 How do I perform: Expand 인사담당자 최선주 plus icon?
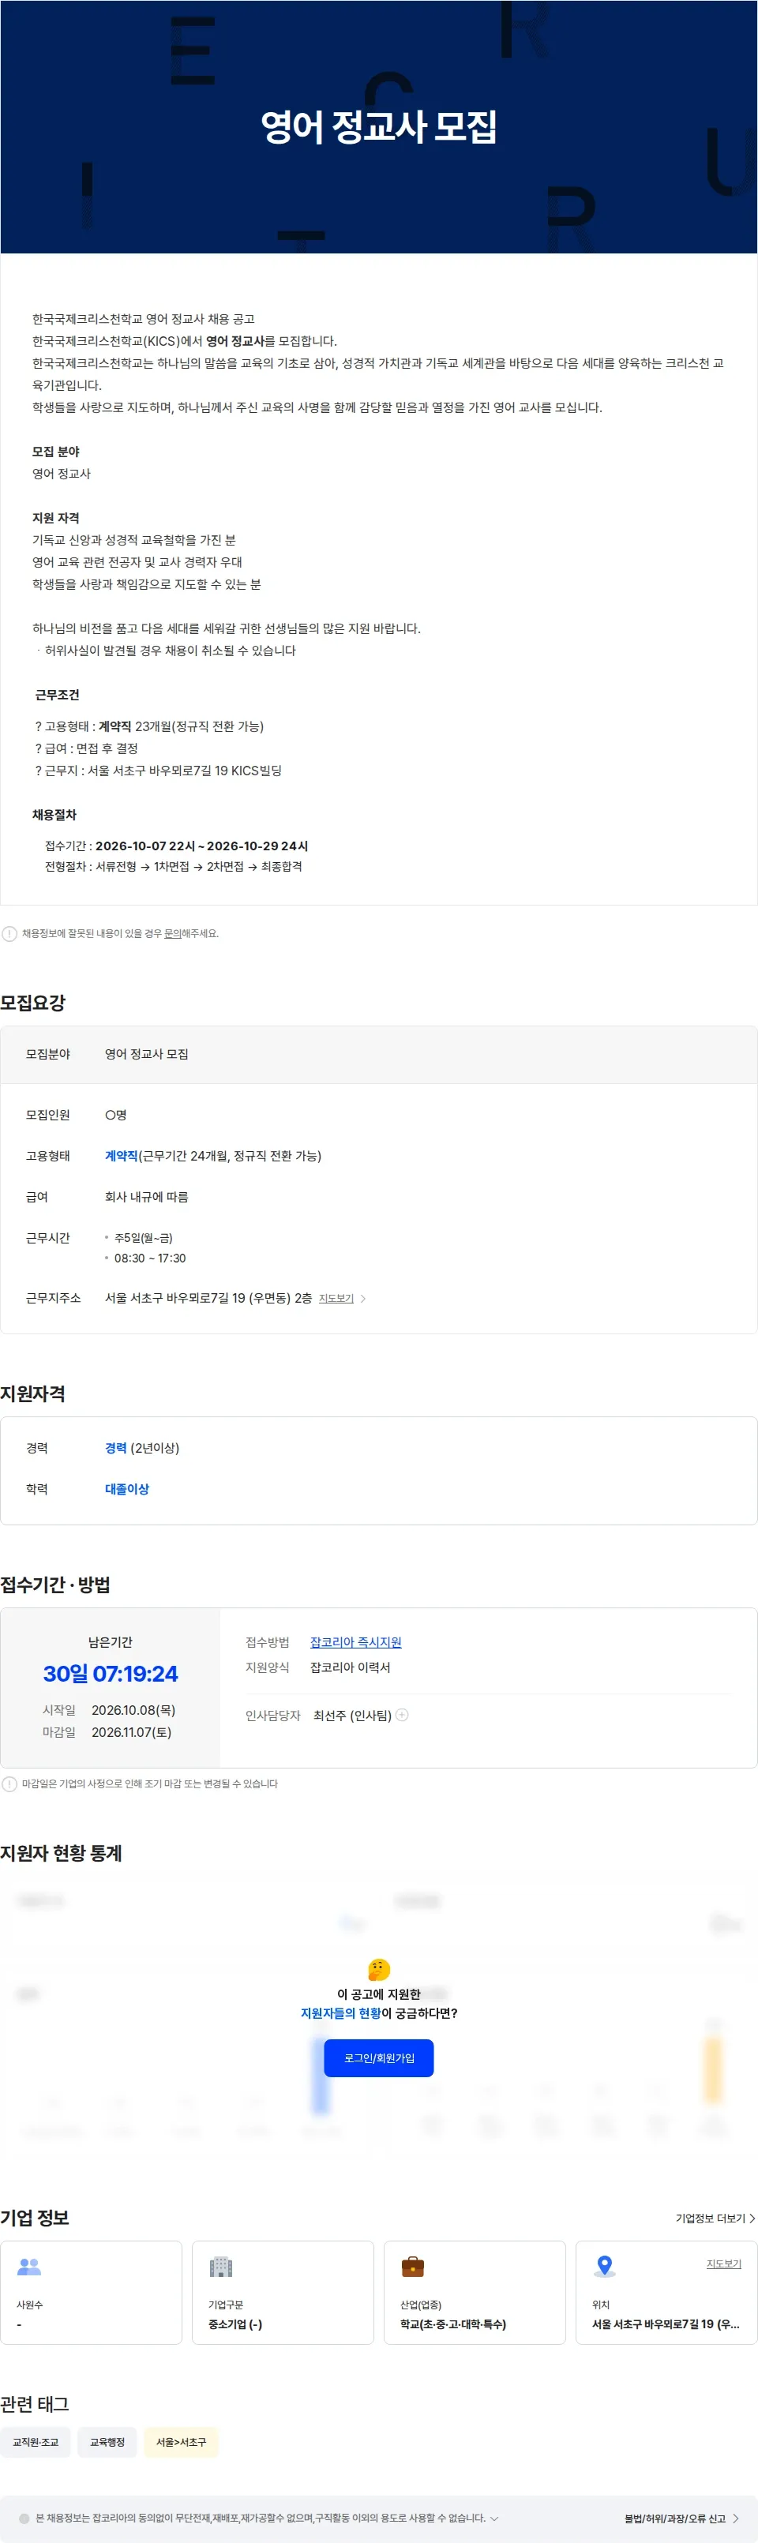tap(402, 1715)
